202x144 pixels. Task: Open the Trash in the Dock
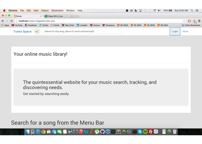click(175, 131)
